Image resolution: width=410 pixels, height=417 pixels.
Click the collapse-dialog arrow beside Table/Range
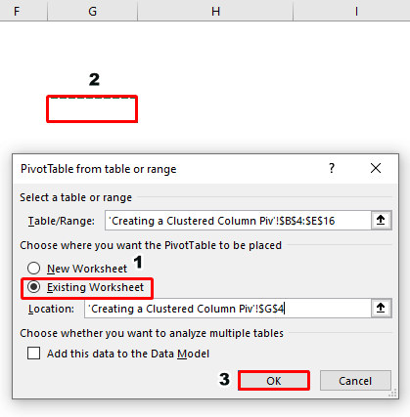381,221
